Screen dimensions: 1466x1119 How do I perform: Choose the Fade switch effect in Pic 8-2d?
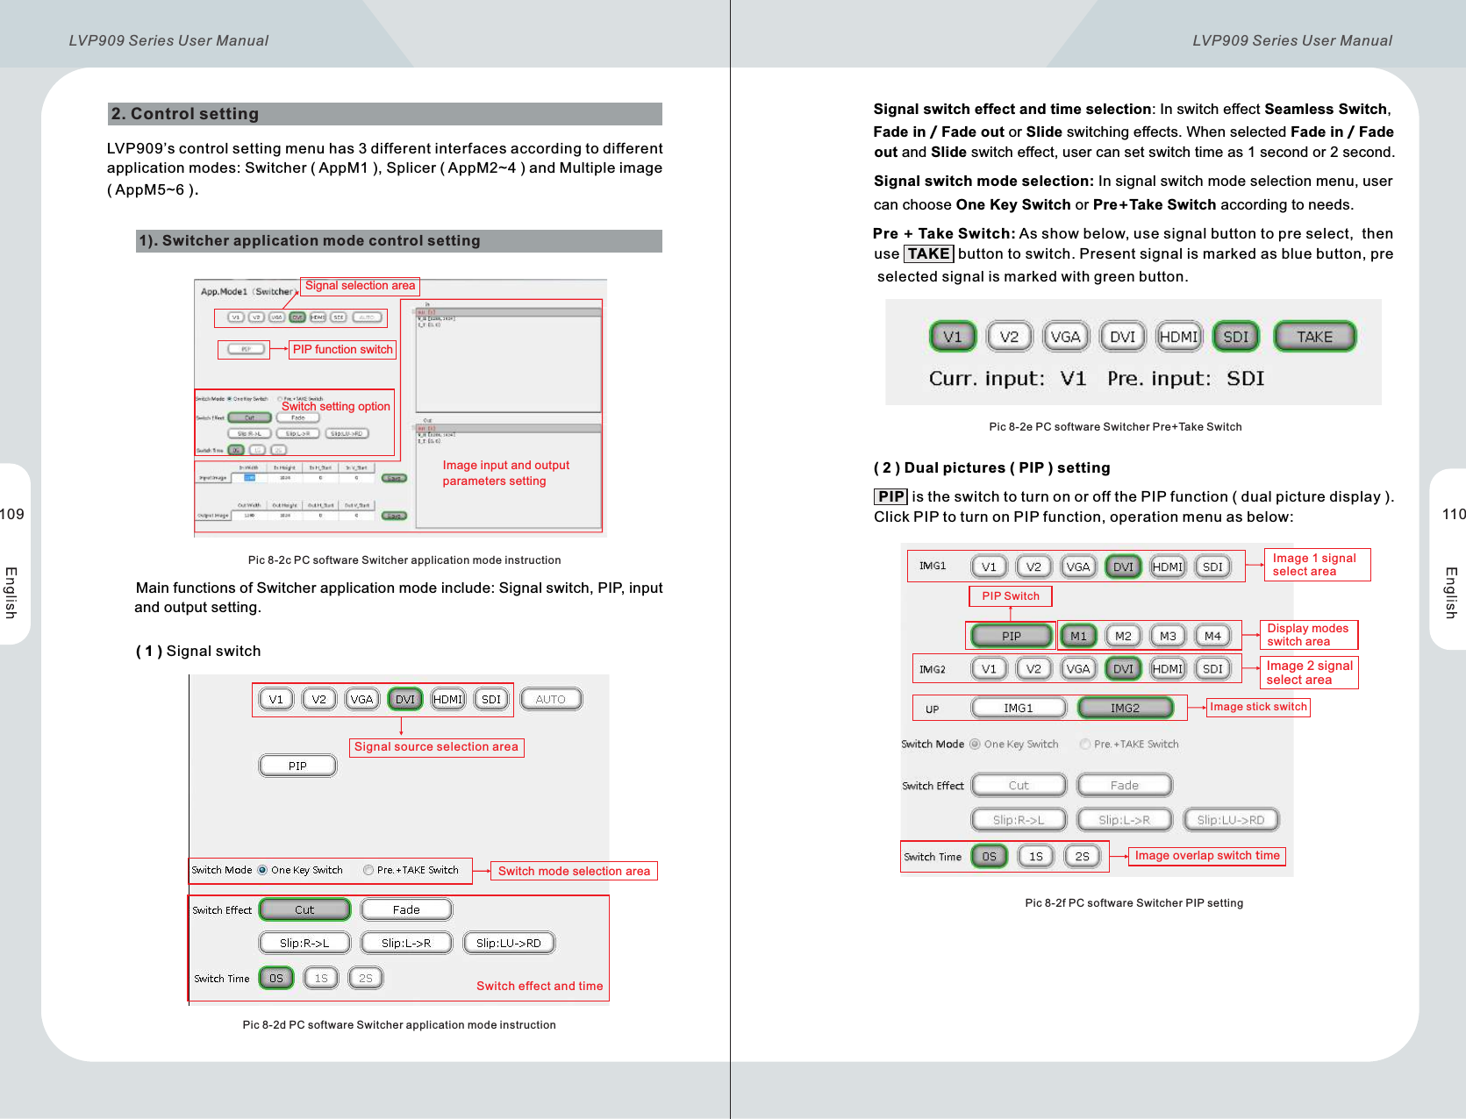point(406,909)
